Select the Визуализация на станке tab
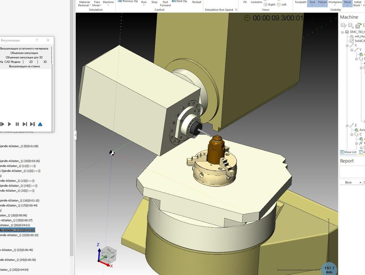 pyautogui.click(x=24, y=66)
